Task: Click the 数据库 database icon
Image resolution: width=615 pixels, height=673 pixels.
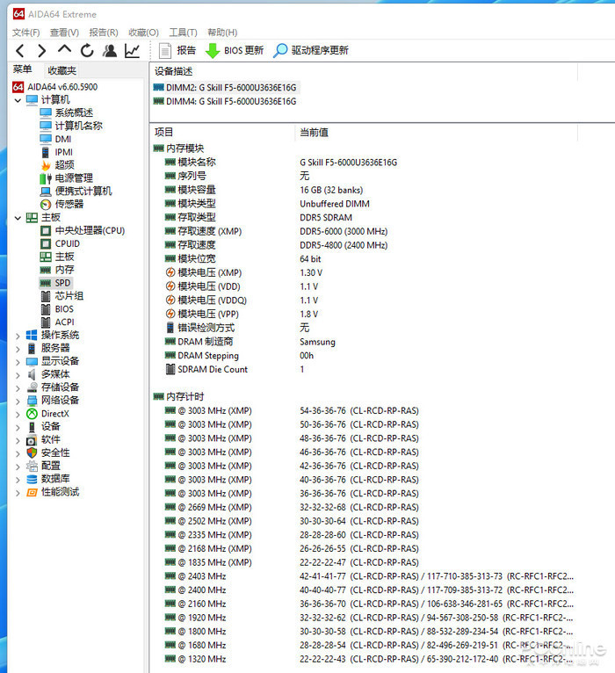Action: (32, 479)
